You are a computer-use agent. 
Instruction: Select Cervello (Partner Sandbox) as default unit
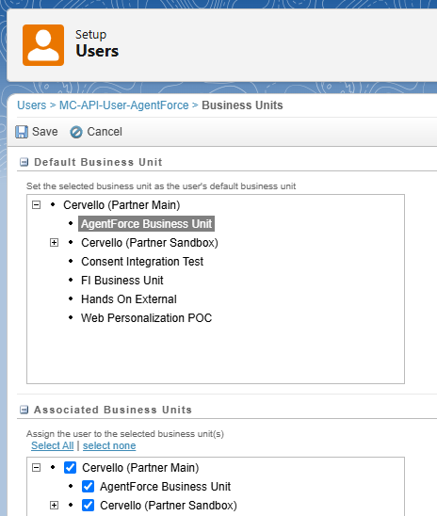pyautogui.click(x=150, y=243)
